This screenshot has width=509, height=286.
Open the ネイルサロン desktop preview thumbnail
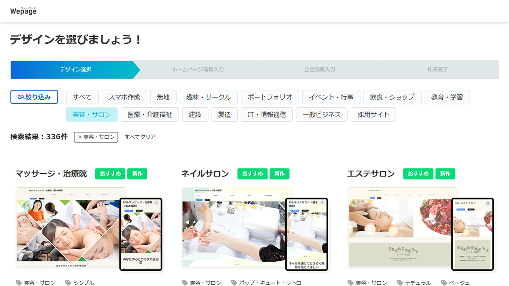coord(233,227)
